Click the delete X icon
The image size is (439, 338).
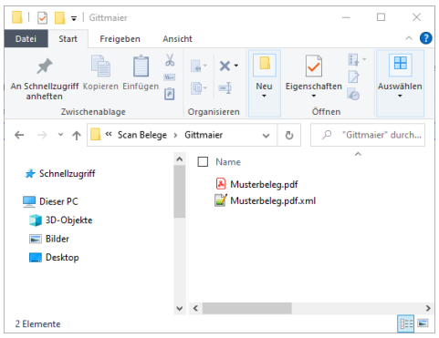(x=225, y=66)
